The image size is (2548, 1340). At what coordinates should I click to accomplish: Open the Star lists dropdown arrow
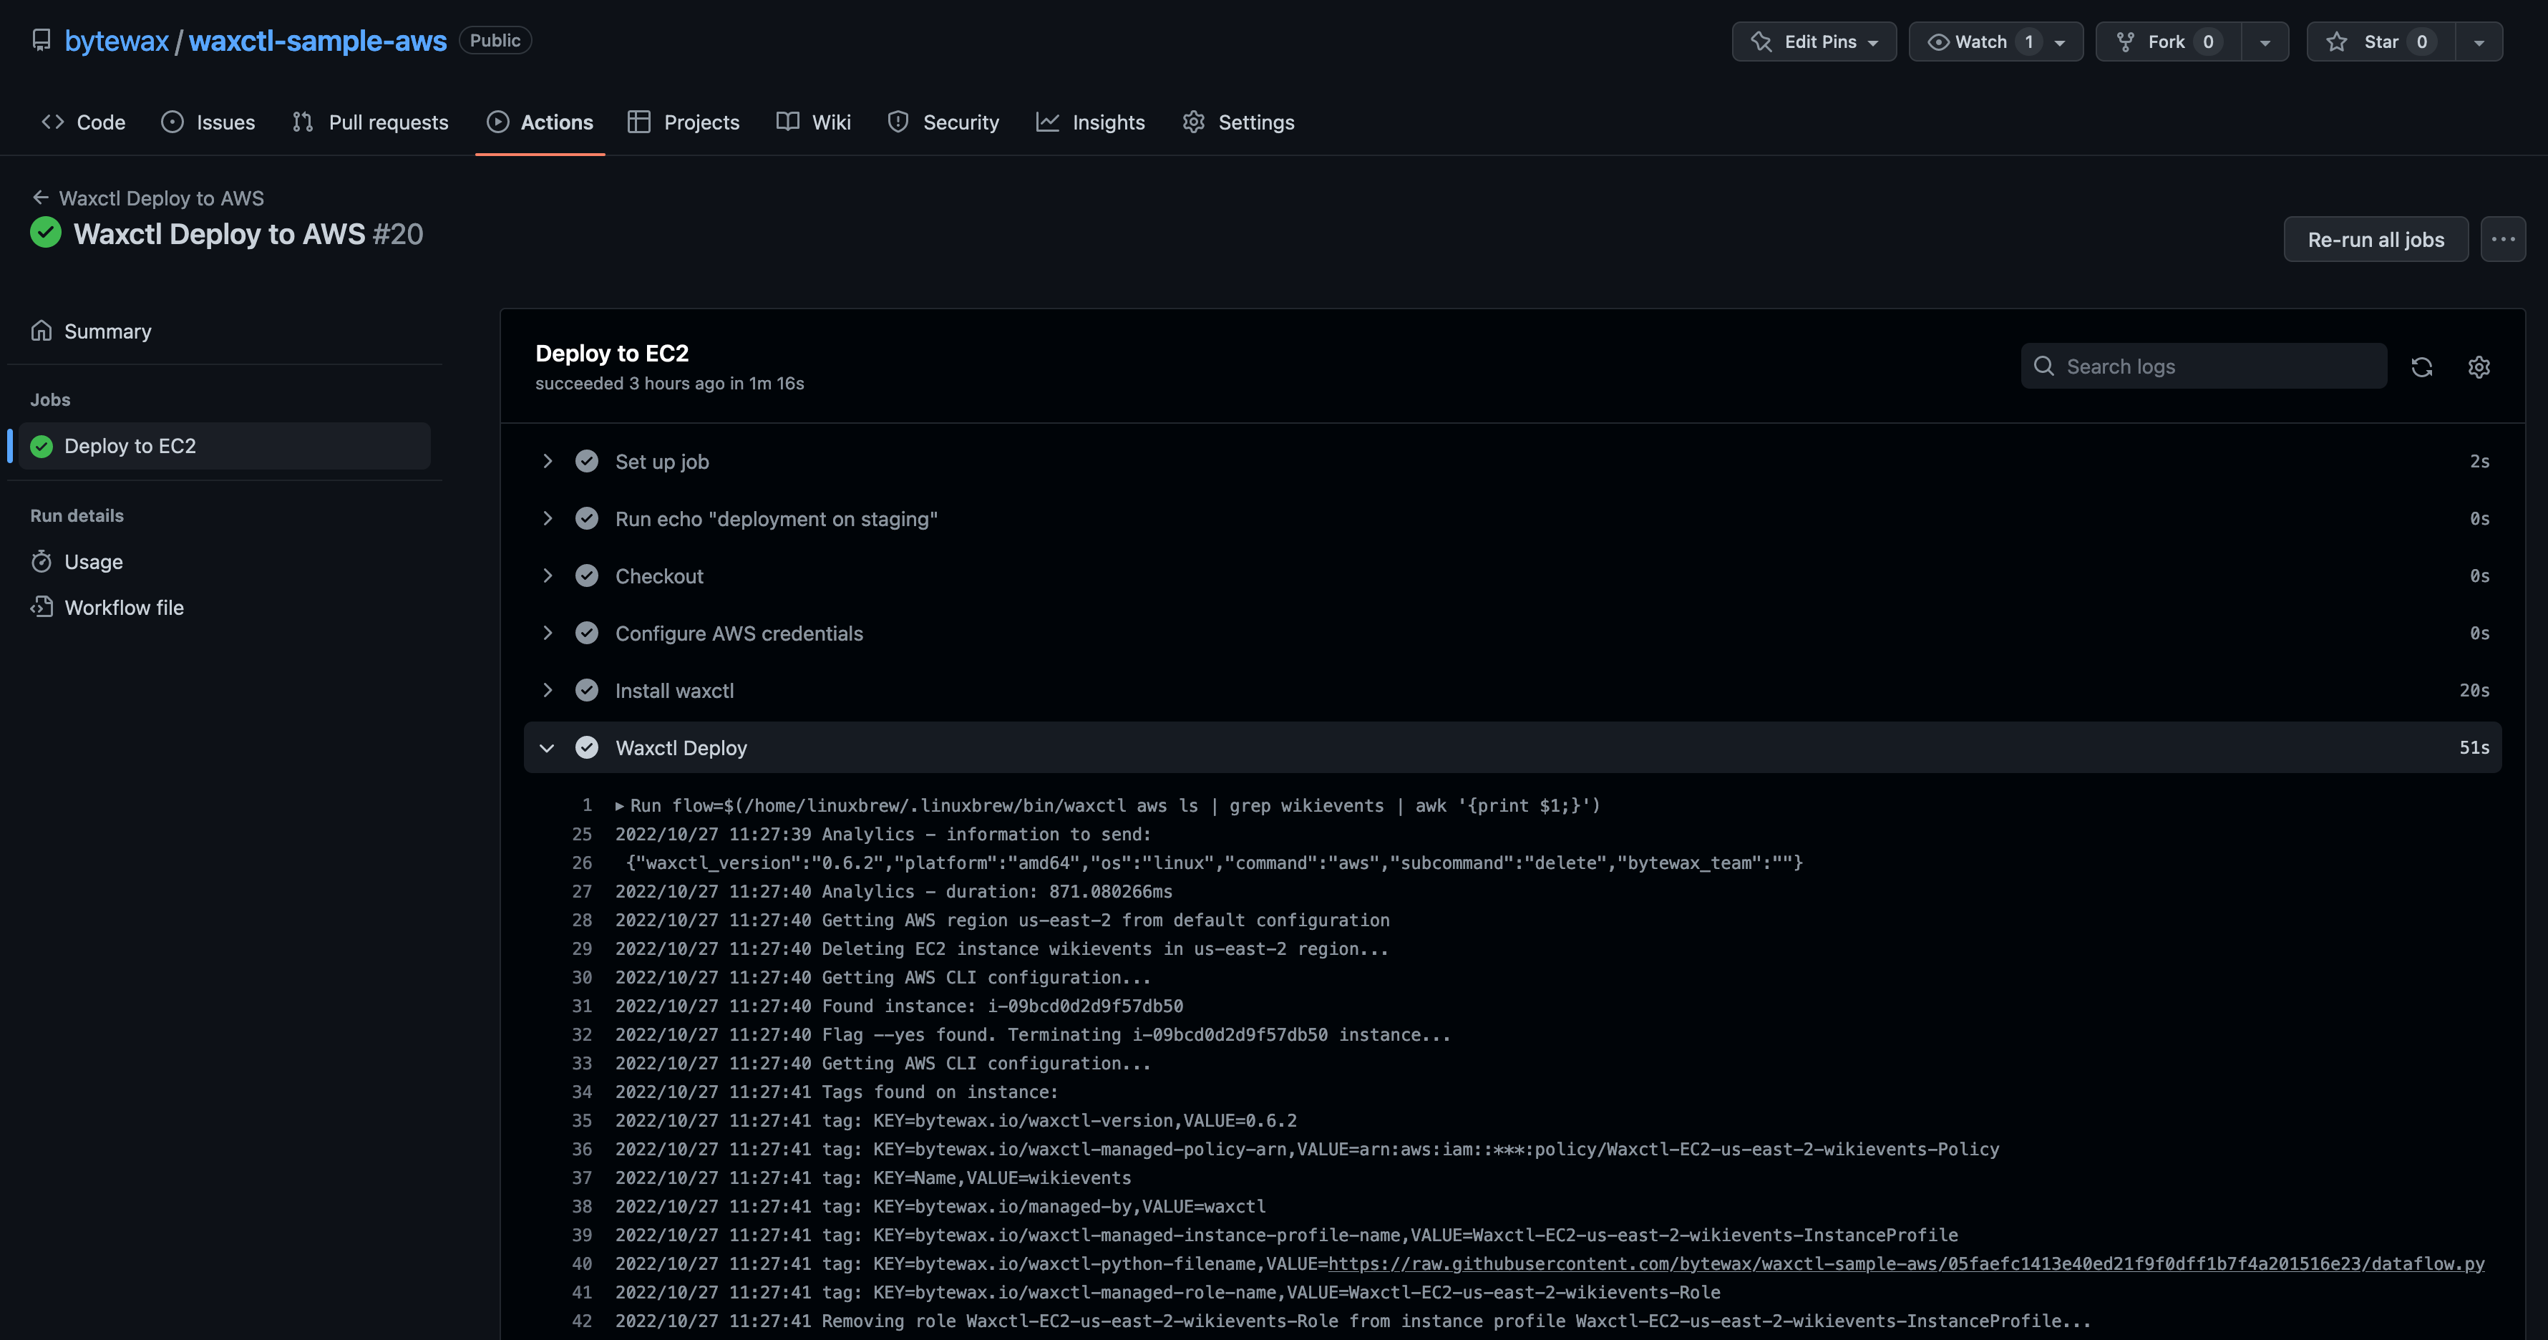2479,42
